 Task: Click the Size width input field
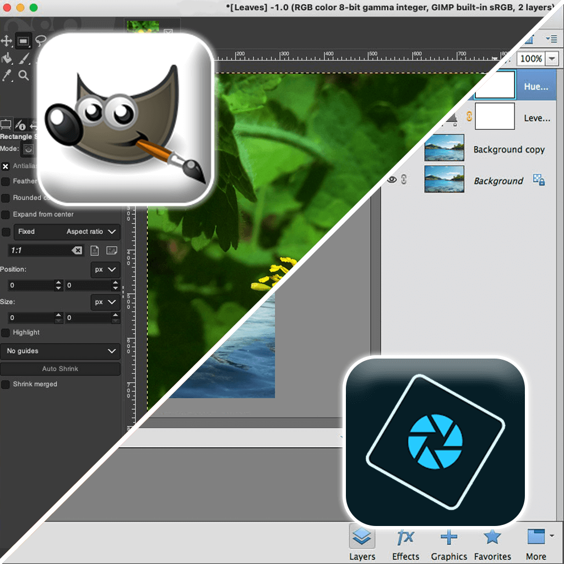tap(31, 318)
